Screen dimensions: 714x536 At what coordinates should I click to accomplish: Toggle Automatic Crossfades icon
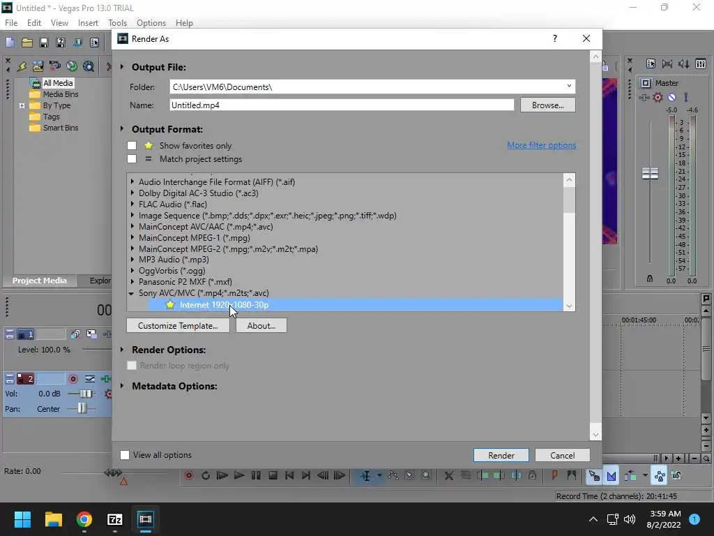pyautogui.click(x=611, y=476)
